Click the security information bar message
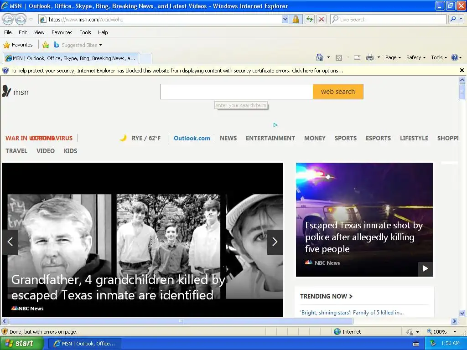The image size is (467, 350). (x=177, y=71)
